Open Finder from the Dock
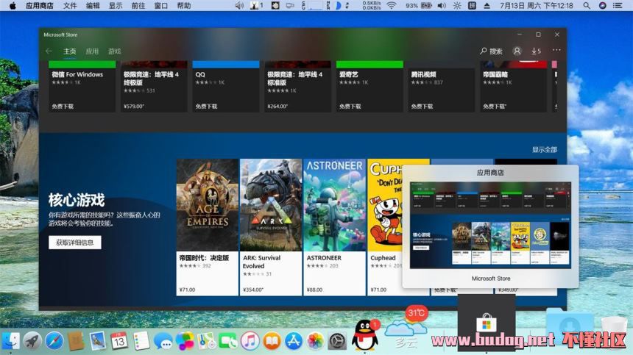 click(x=10, y=341)
